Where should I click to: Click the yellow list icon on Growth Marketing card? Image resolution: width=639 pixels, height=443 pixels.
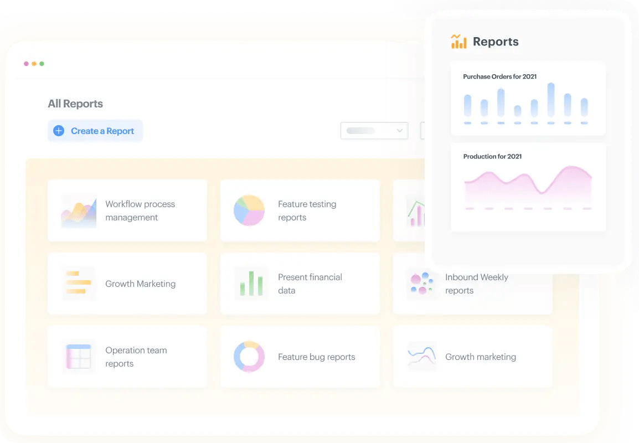coord(78,284)
